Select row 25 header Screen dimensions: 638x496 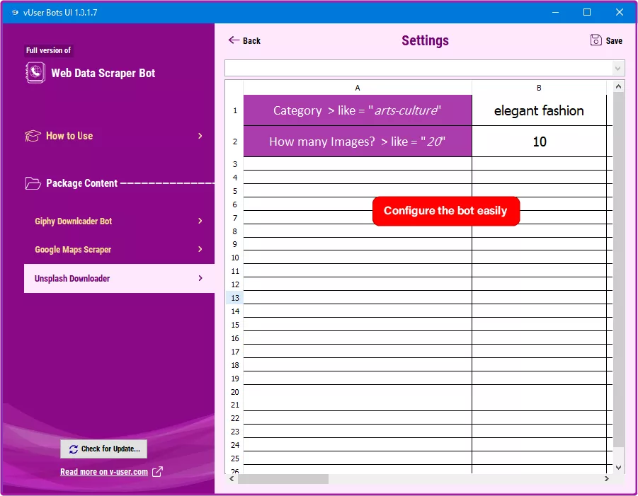coord(235,458)
